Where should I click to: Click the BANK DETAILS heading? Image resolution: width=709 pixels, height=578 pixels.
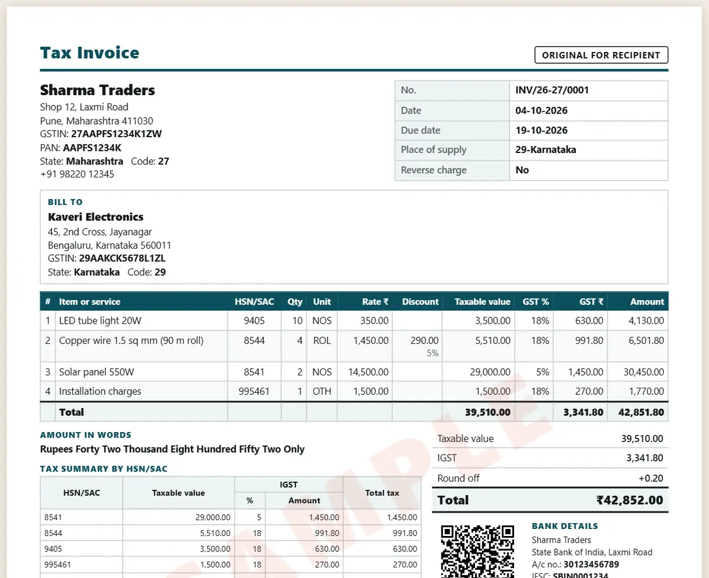coord(565,526)
